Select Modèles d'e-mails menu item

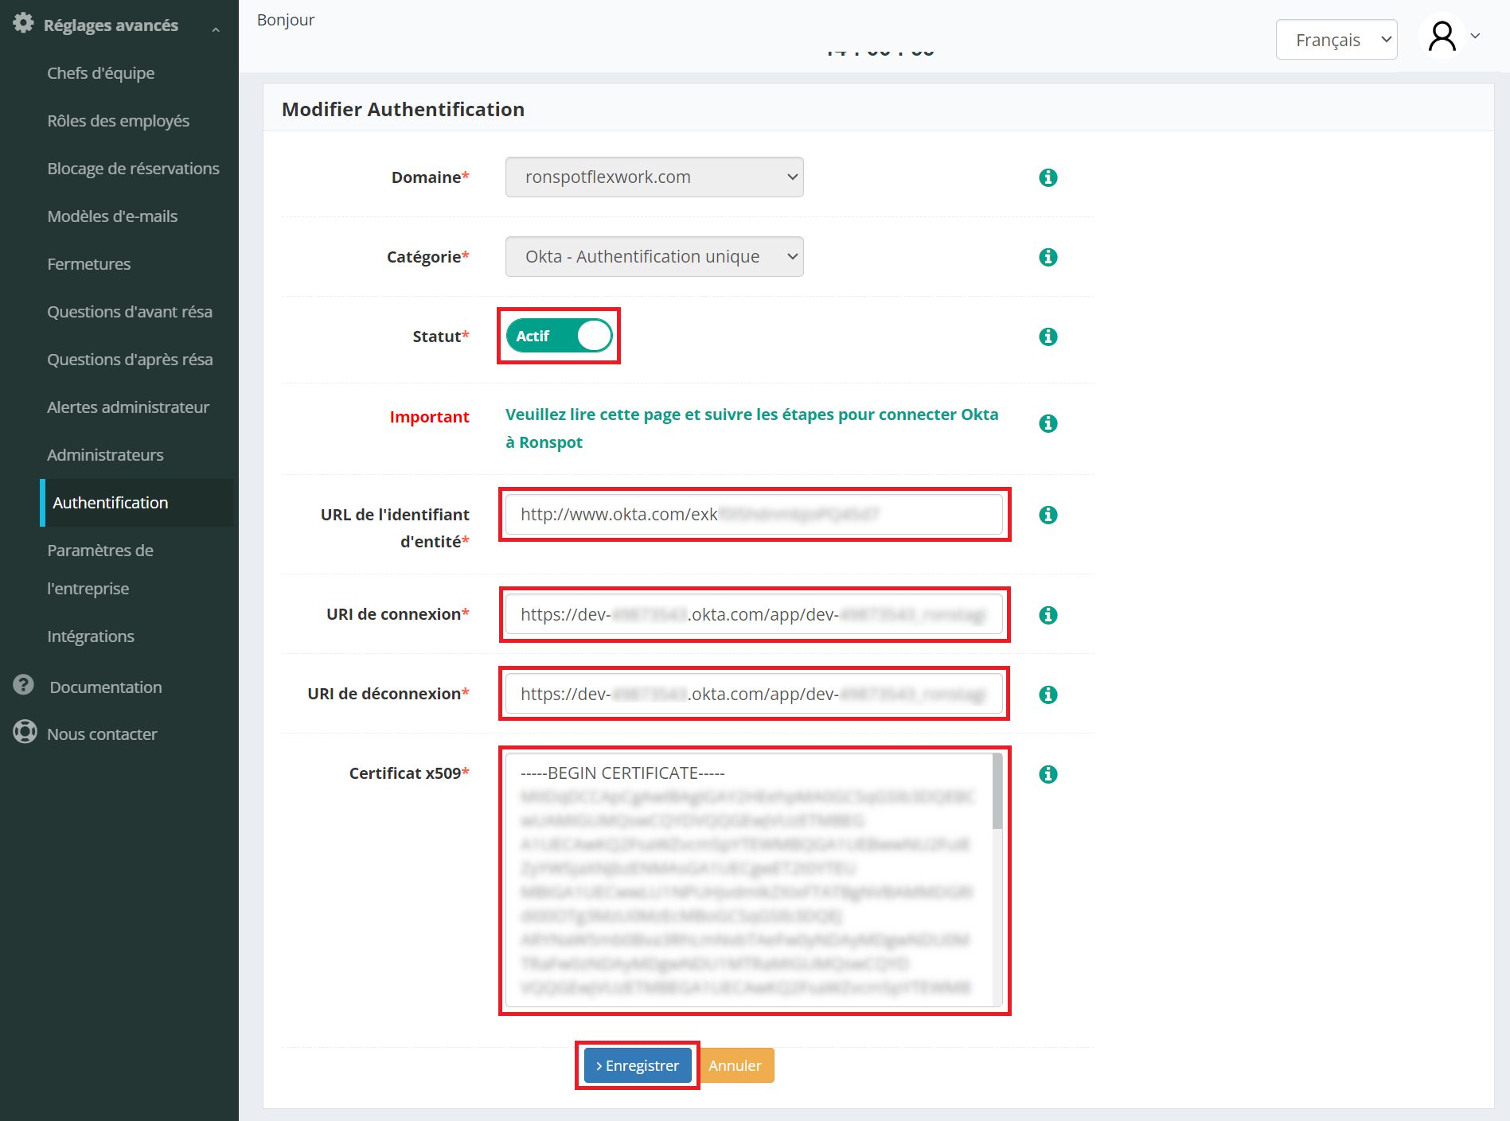point(112,216)
